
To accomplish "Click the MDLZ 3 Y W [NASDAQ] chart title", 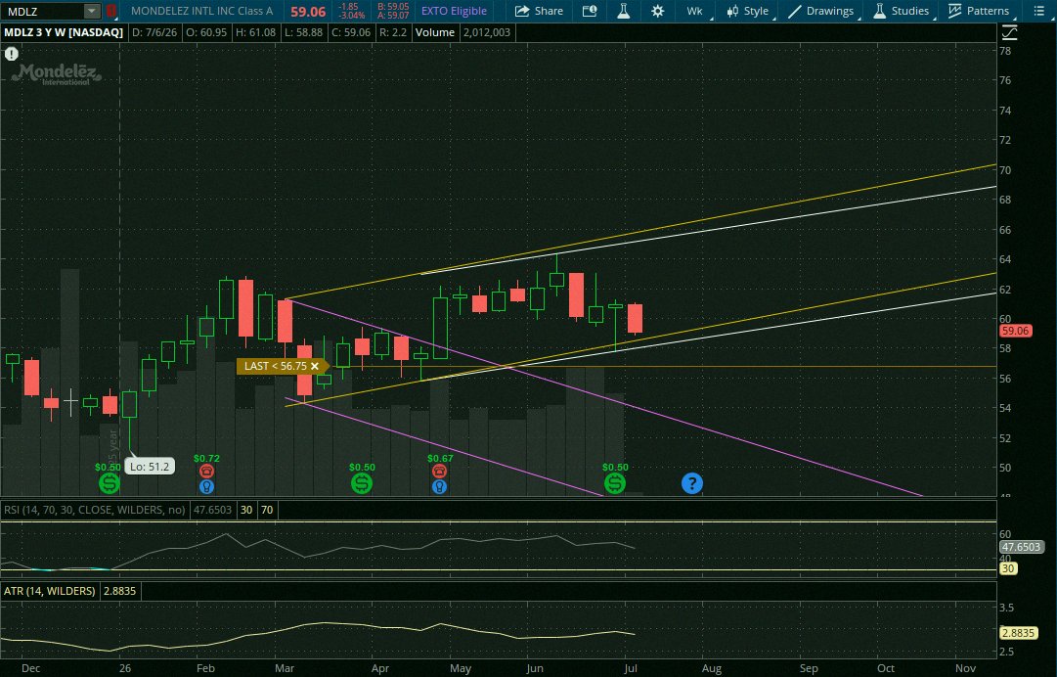I will (x=64, y=32).
